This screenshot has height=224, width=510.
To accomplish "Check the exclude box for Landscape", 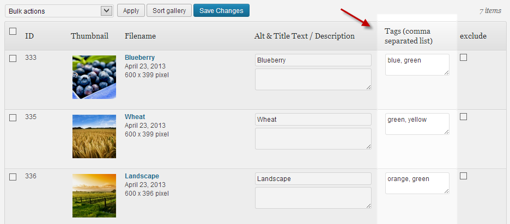I will [464, 176].
